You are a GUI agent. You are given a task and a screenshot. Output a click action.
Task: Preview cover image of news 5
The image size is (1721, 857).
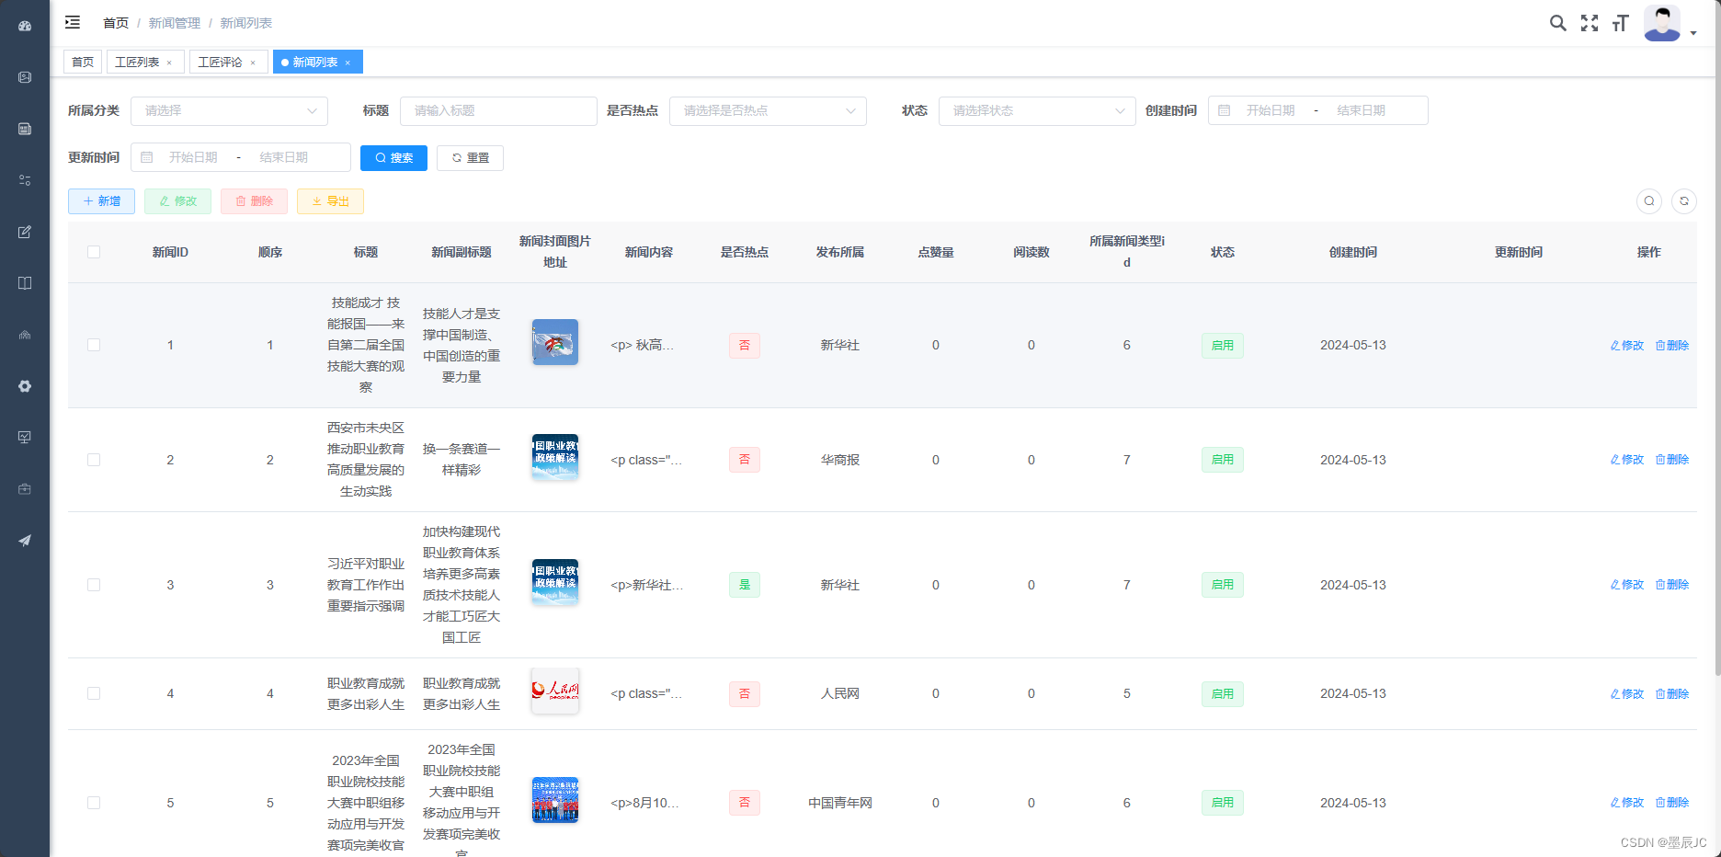tap(555, 800)
